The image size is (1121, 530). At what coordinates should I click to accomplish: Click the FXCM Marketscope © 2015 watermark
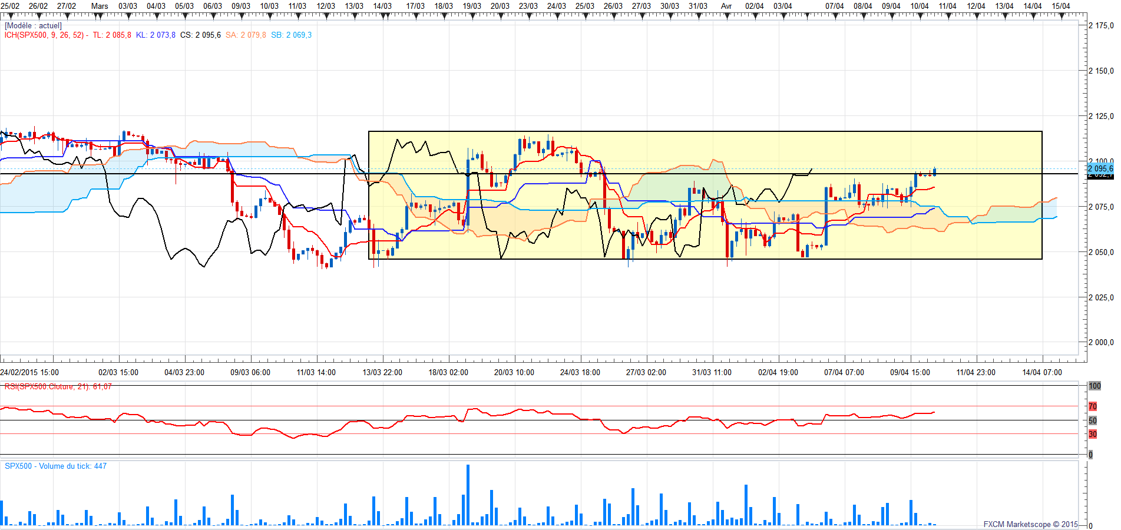(1030, 524)
